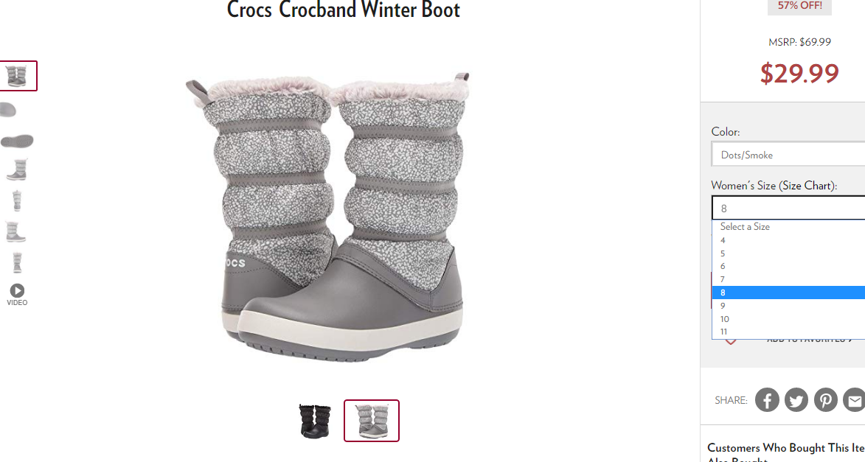View the side-profile boot thumbnail
865x462 pixels.
[x=16, y=169]
